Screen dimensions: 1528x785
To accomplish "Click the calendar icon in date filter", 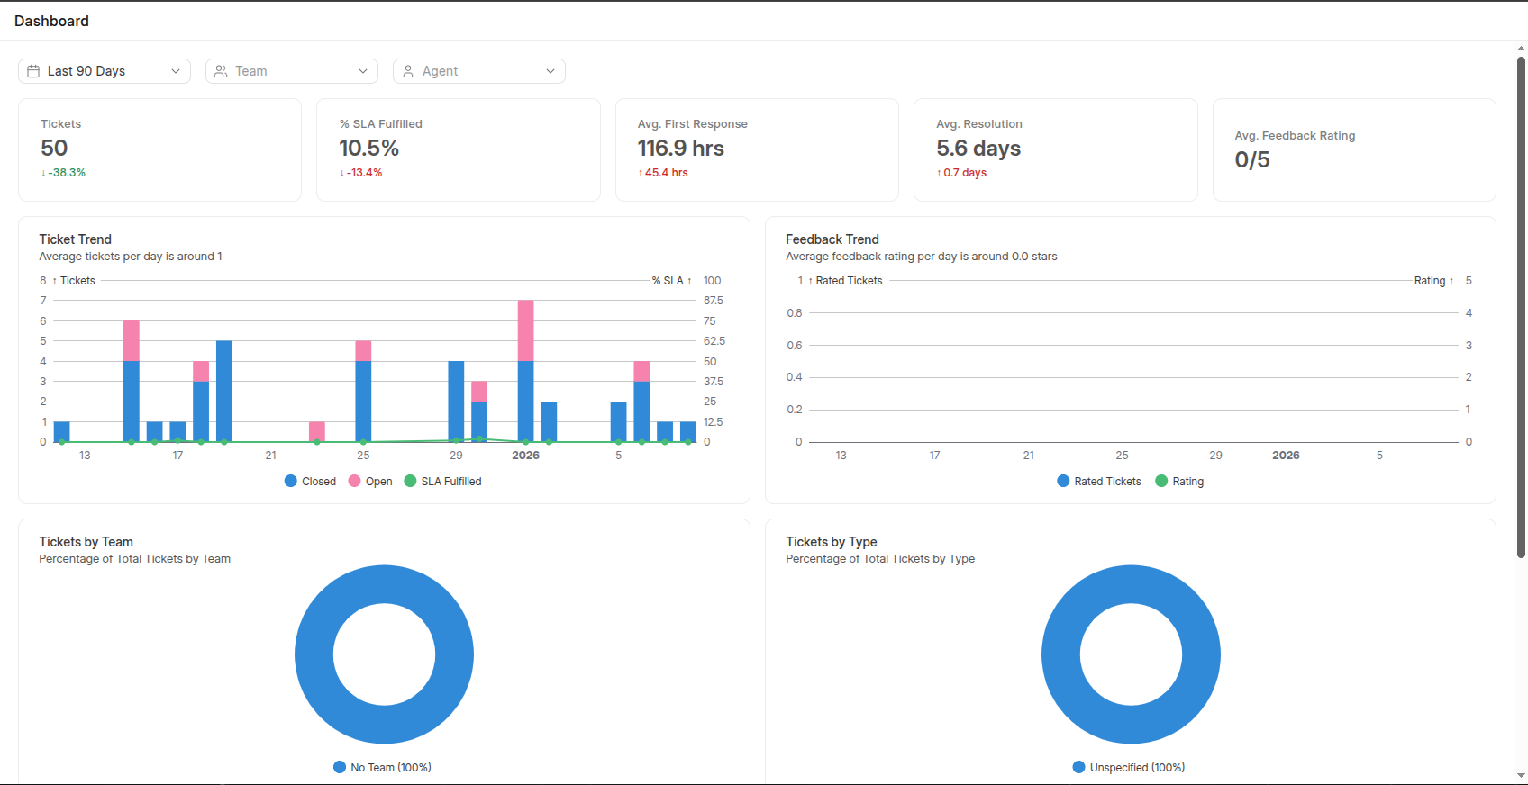I will tap(33, 71).
